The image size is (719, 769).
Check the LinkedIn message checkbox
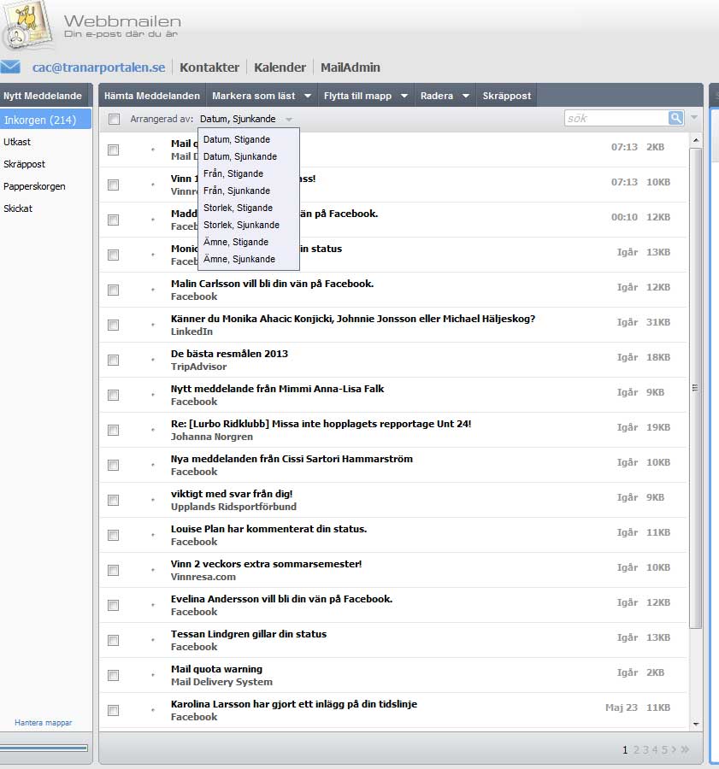113,325
